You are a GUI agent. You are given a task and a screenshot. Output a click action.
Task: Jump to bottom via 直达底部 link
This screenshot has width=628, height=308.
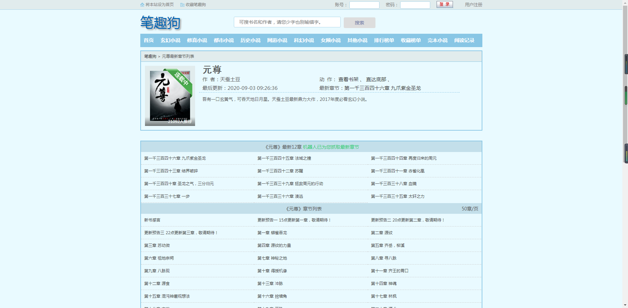coord(376,80)
